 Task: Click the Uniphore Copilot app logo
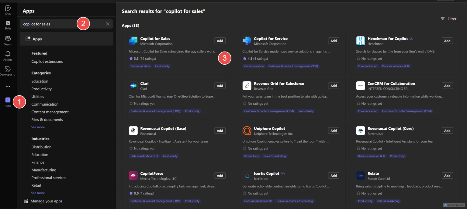coord(247,131)
